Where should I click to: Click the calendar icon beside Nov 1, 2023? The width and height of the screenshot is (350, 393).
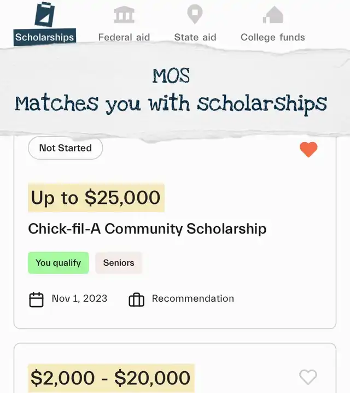36,300
